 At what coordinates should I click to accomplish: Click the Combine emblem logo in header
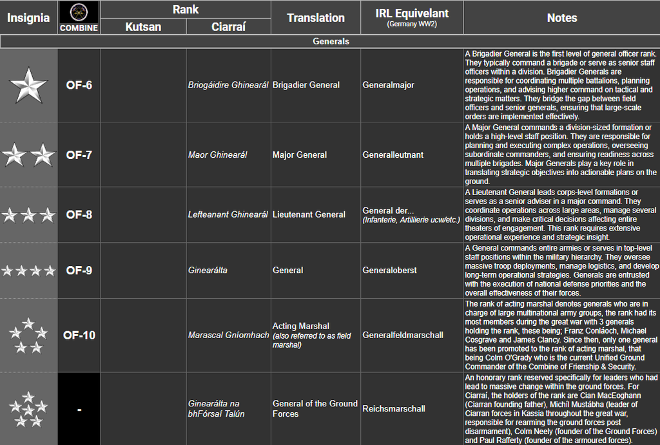point(79,12)
